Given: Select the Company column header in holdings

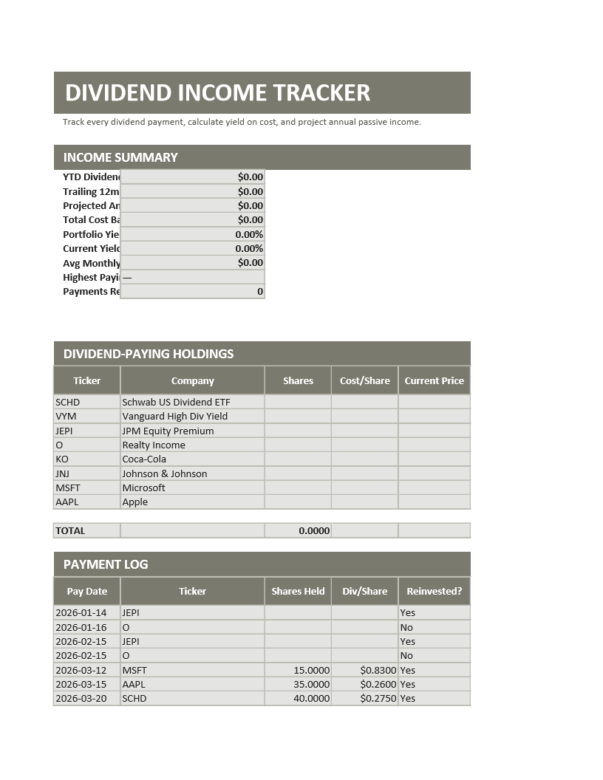Looking at the screenshot, I should click(193, 380).
